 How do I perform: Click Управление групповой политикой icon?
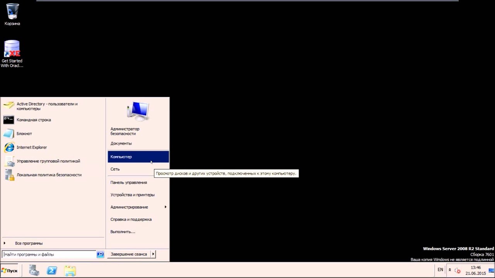coord(9,161)
